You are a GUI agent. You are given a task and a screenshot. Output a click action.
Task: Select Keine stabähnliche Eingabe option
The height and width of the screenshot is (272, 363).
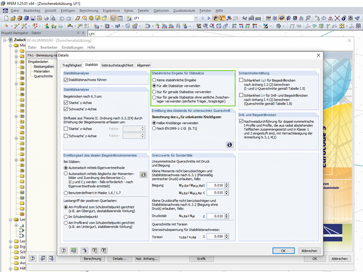click(x=154, y=80)
